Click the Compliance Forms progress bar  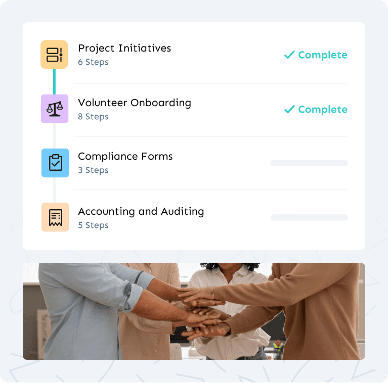pyautogui.click(x=309, y=163)
